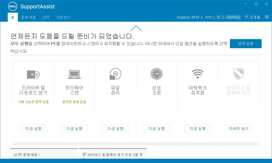
Task: Click the hardware scan laptop icon
Action: (75, 75)
